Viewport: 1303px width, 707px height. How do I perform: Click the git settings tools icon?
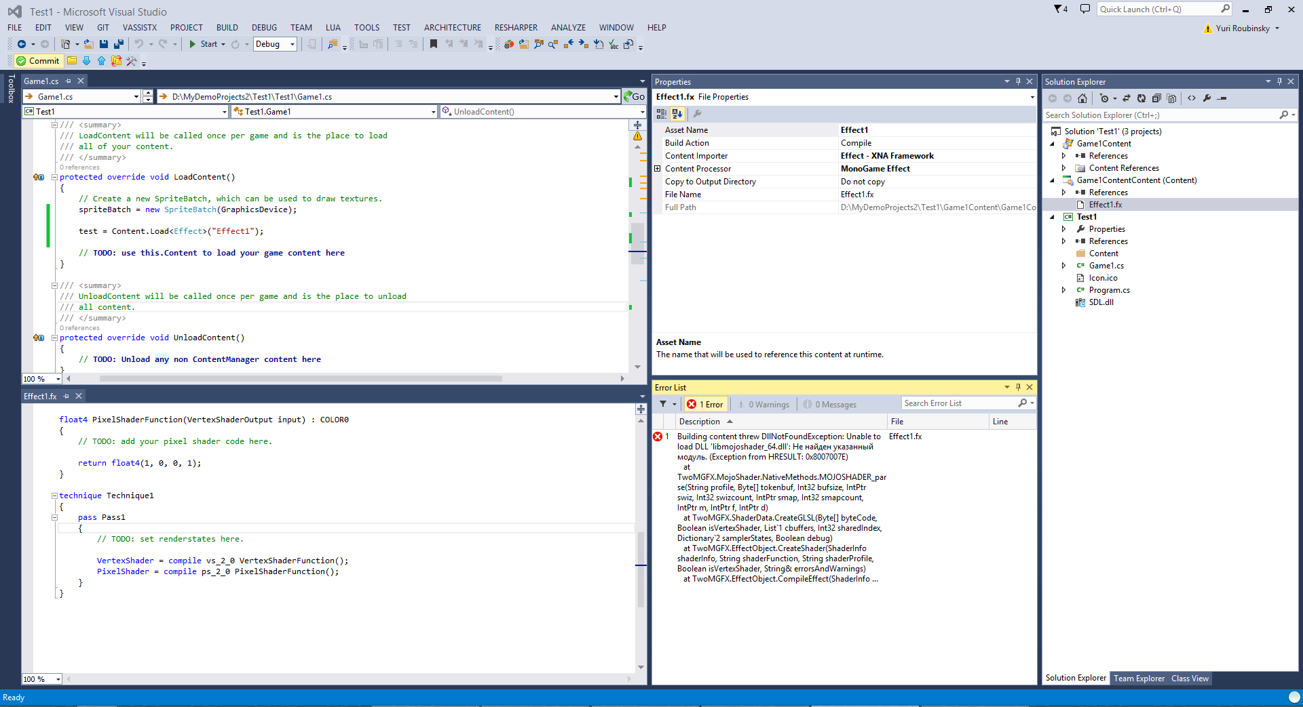click(x=132, y=61)
